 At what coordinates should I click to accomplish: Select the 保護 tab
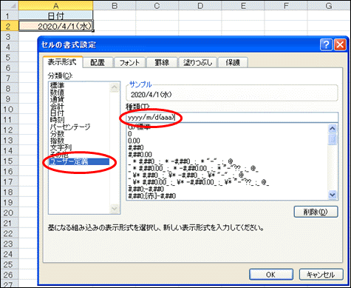233,62
